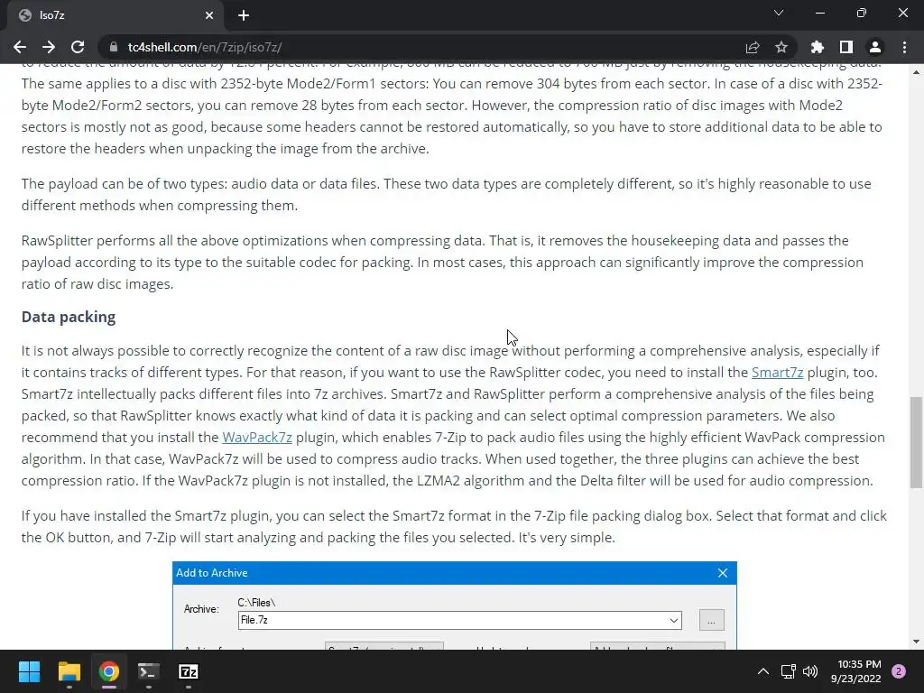Go back to the previous page

pyautogui.click(x=20, y=47)
